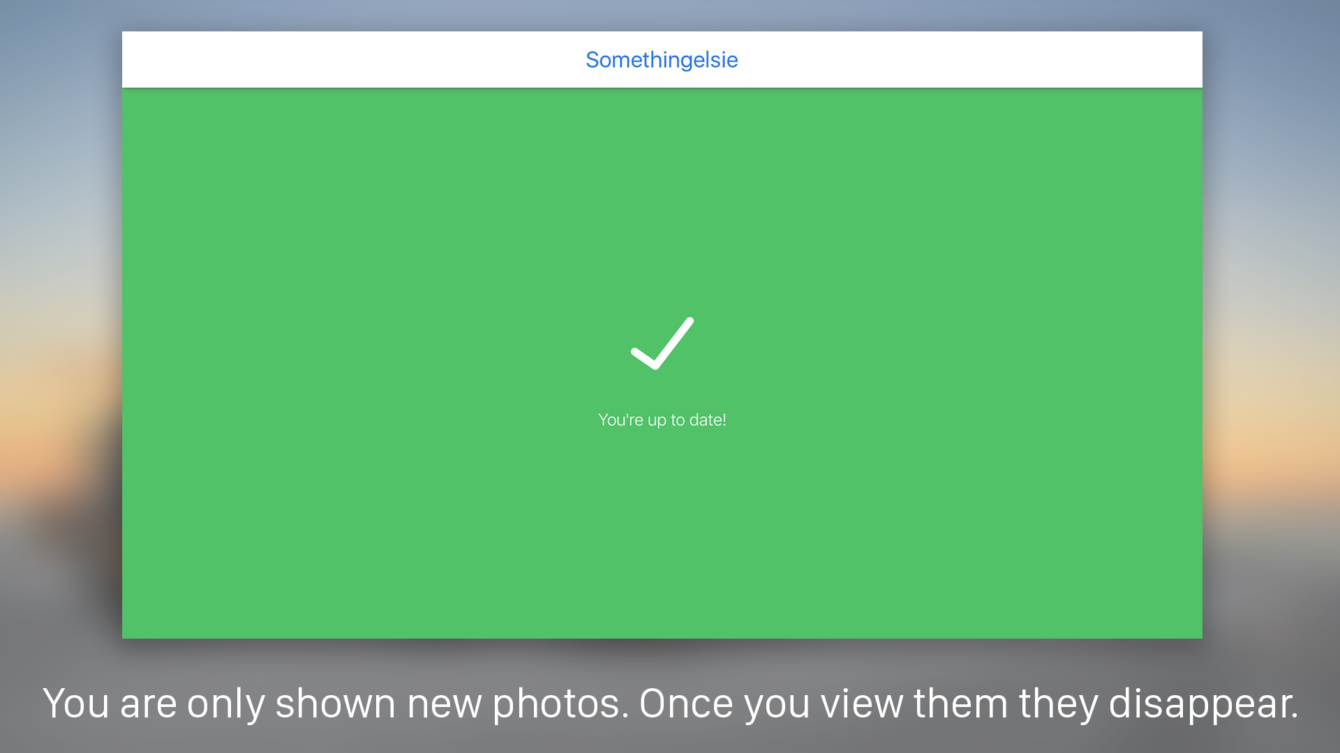Image resolution: width=1340 pixels, height=753 pixels.
Task: Click the sentence "Once you view them they disappear."
Action: [x=969, y=704]
